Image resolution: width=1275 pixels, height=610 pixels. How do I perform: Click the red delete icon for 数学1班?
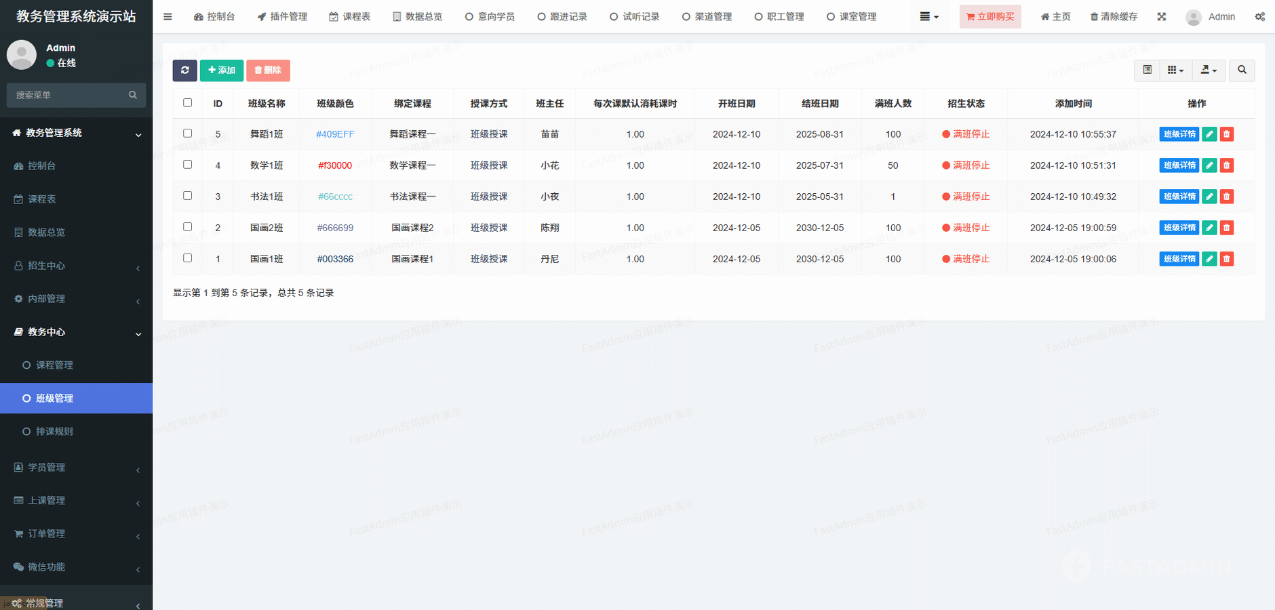[1226, 165]
